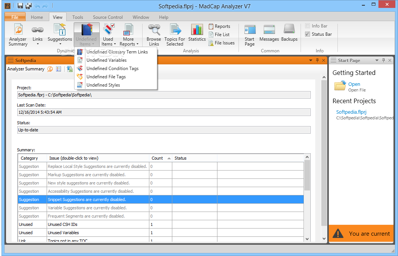Select Undefined Variables menu item

[116, 60]
